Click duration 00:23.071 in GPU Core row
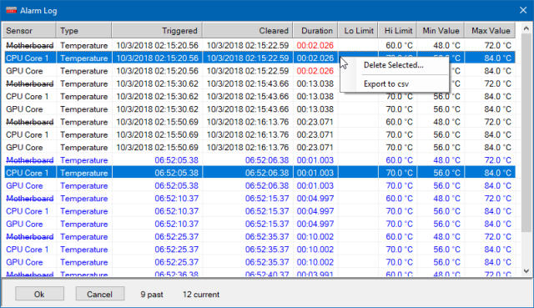 coord(315,148)
